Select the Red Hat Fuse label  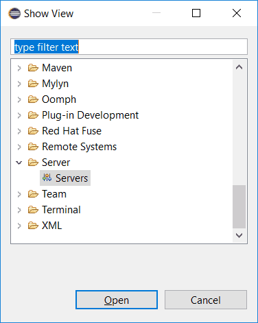tap(71, 131)
